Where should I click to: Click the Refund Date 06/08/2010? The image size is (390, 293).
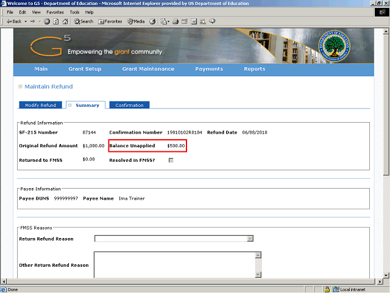[255, 132]
